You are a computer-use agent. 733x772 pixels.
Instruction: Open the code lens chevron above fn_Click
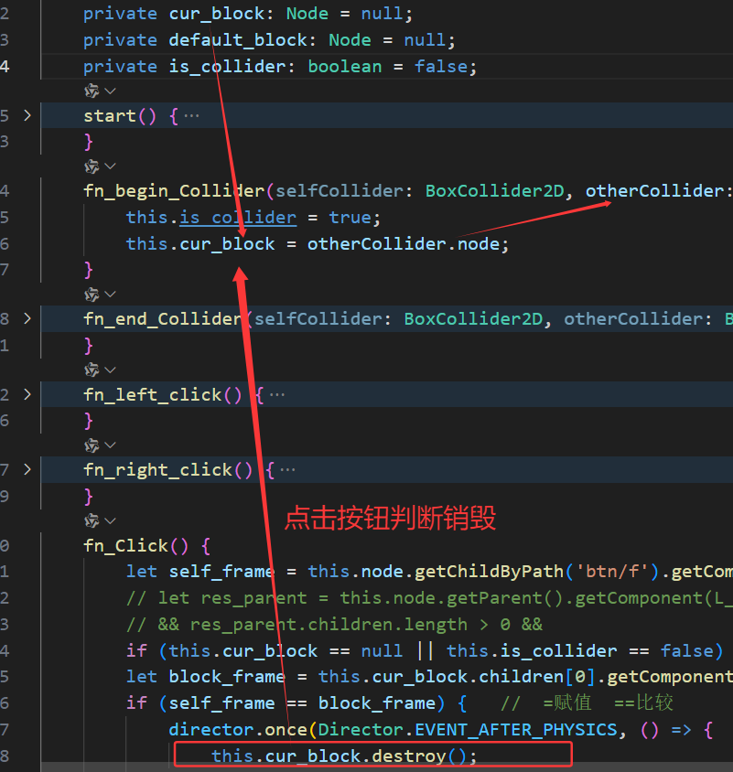[x=111, y=520]
